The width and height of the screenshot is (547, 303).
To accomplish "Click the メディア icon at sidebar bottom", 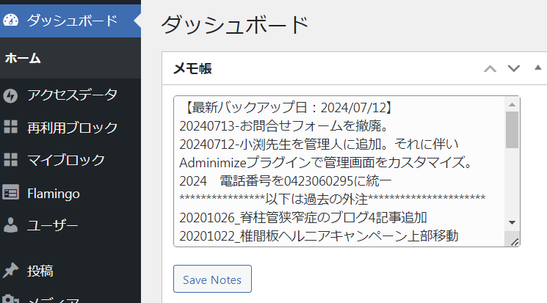I will (x=11, y=299).
